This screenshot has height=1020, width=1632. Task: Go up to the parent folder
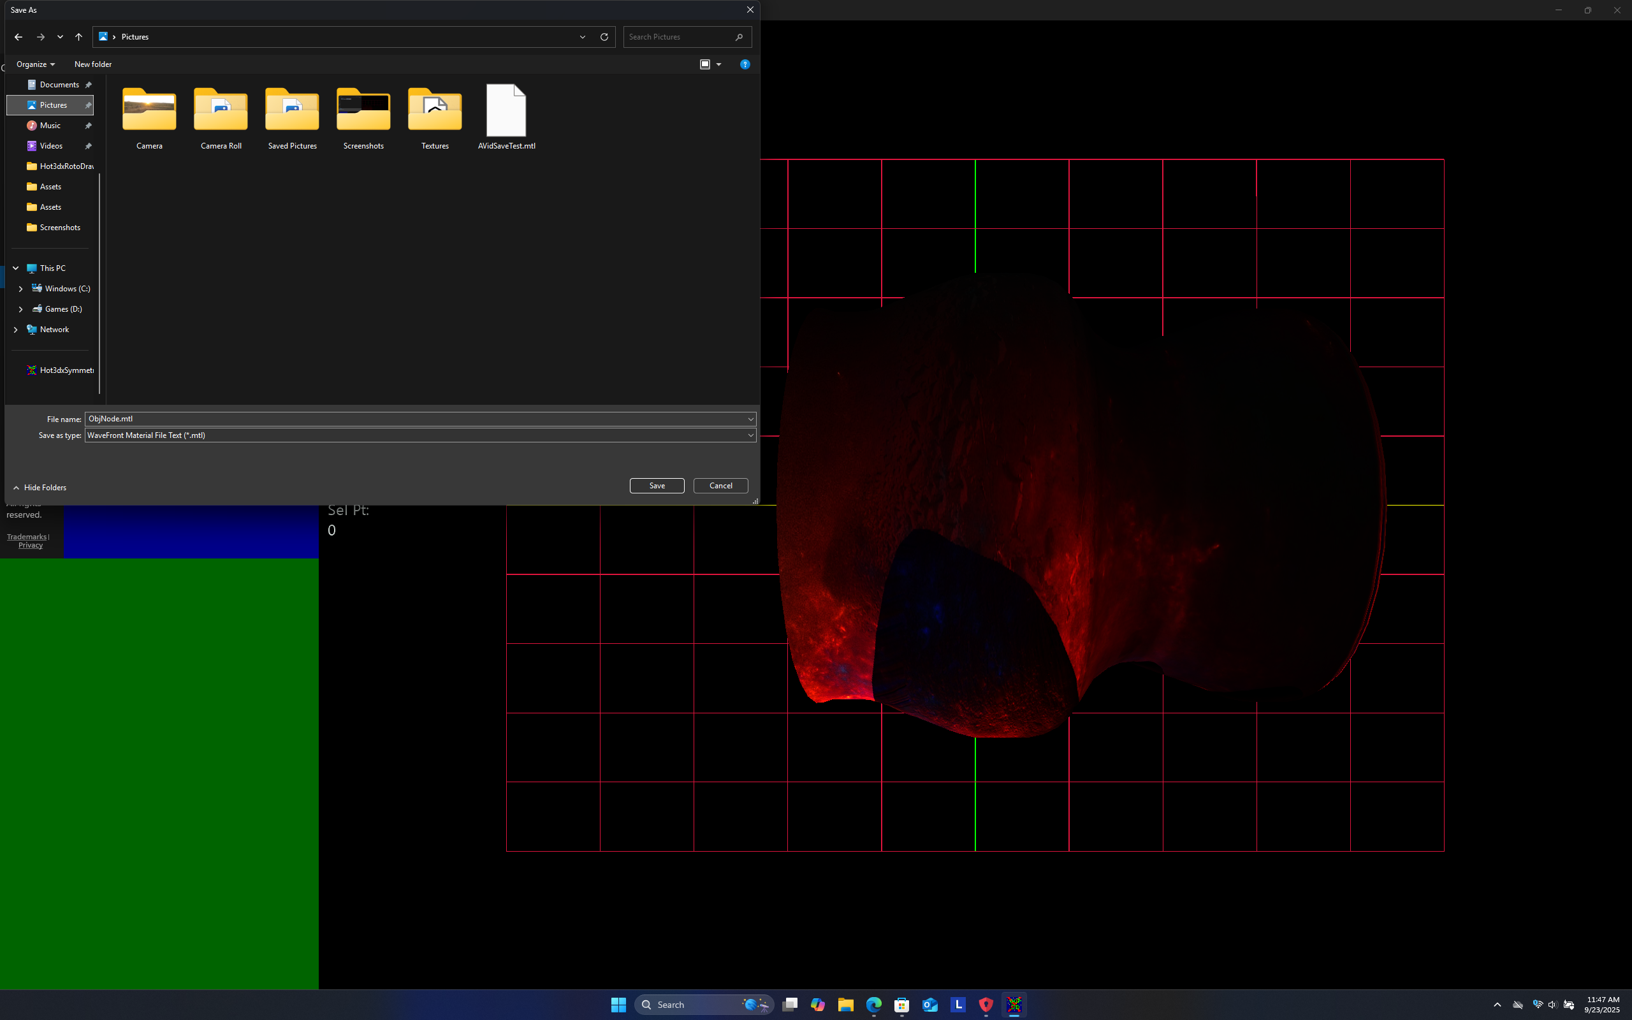point(78,37)
